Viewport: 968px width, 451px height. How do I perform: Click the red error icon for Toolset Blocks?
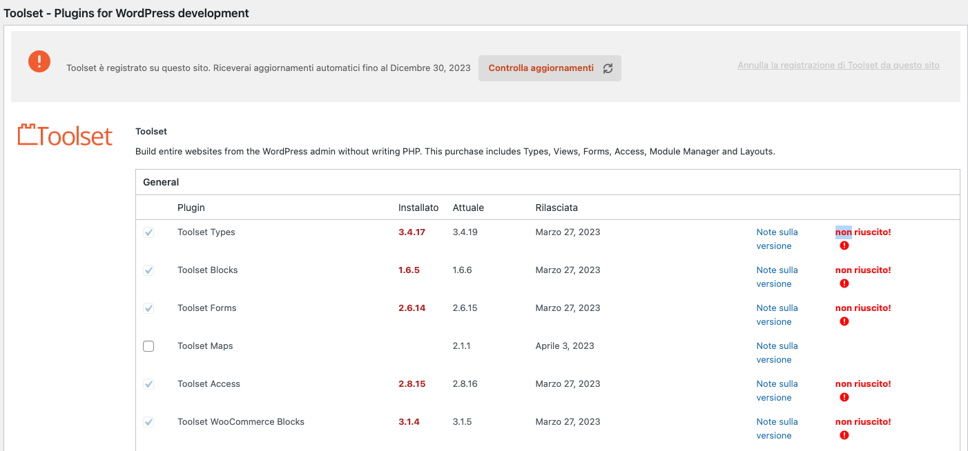(844, 283)
